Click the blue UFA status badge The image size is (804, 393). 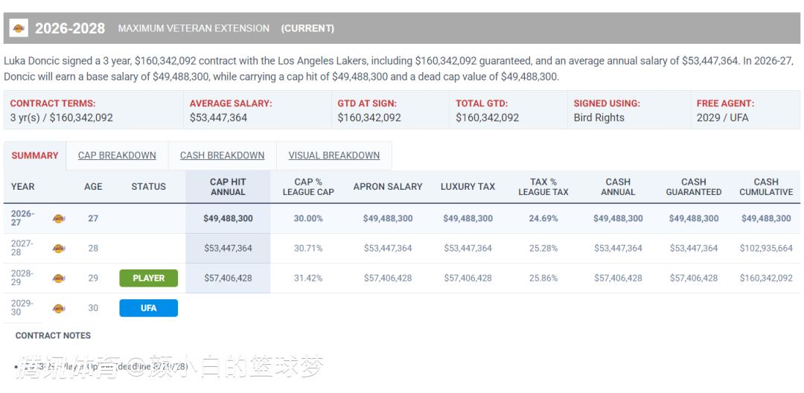click(149, 308)
